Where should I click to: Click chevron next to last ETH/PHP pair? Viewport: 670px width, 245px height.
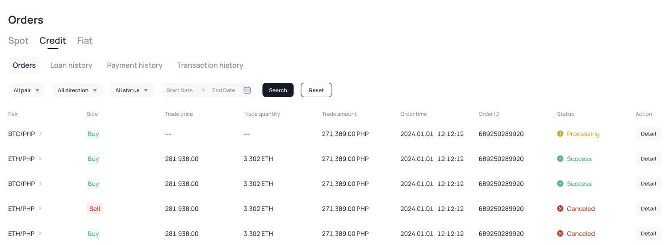[40, 233]
